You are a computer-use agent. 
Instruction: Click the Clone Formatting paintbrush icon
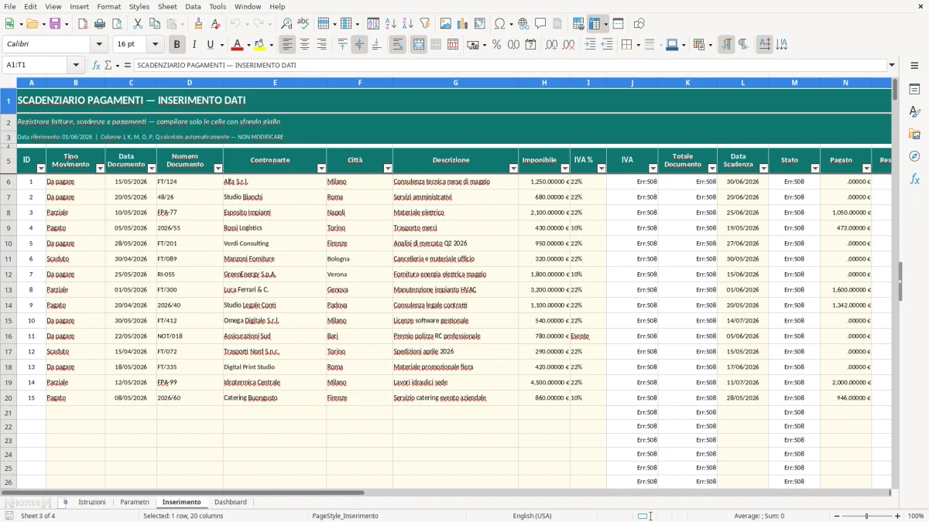pos(199,24)
